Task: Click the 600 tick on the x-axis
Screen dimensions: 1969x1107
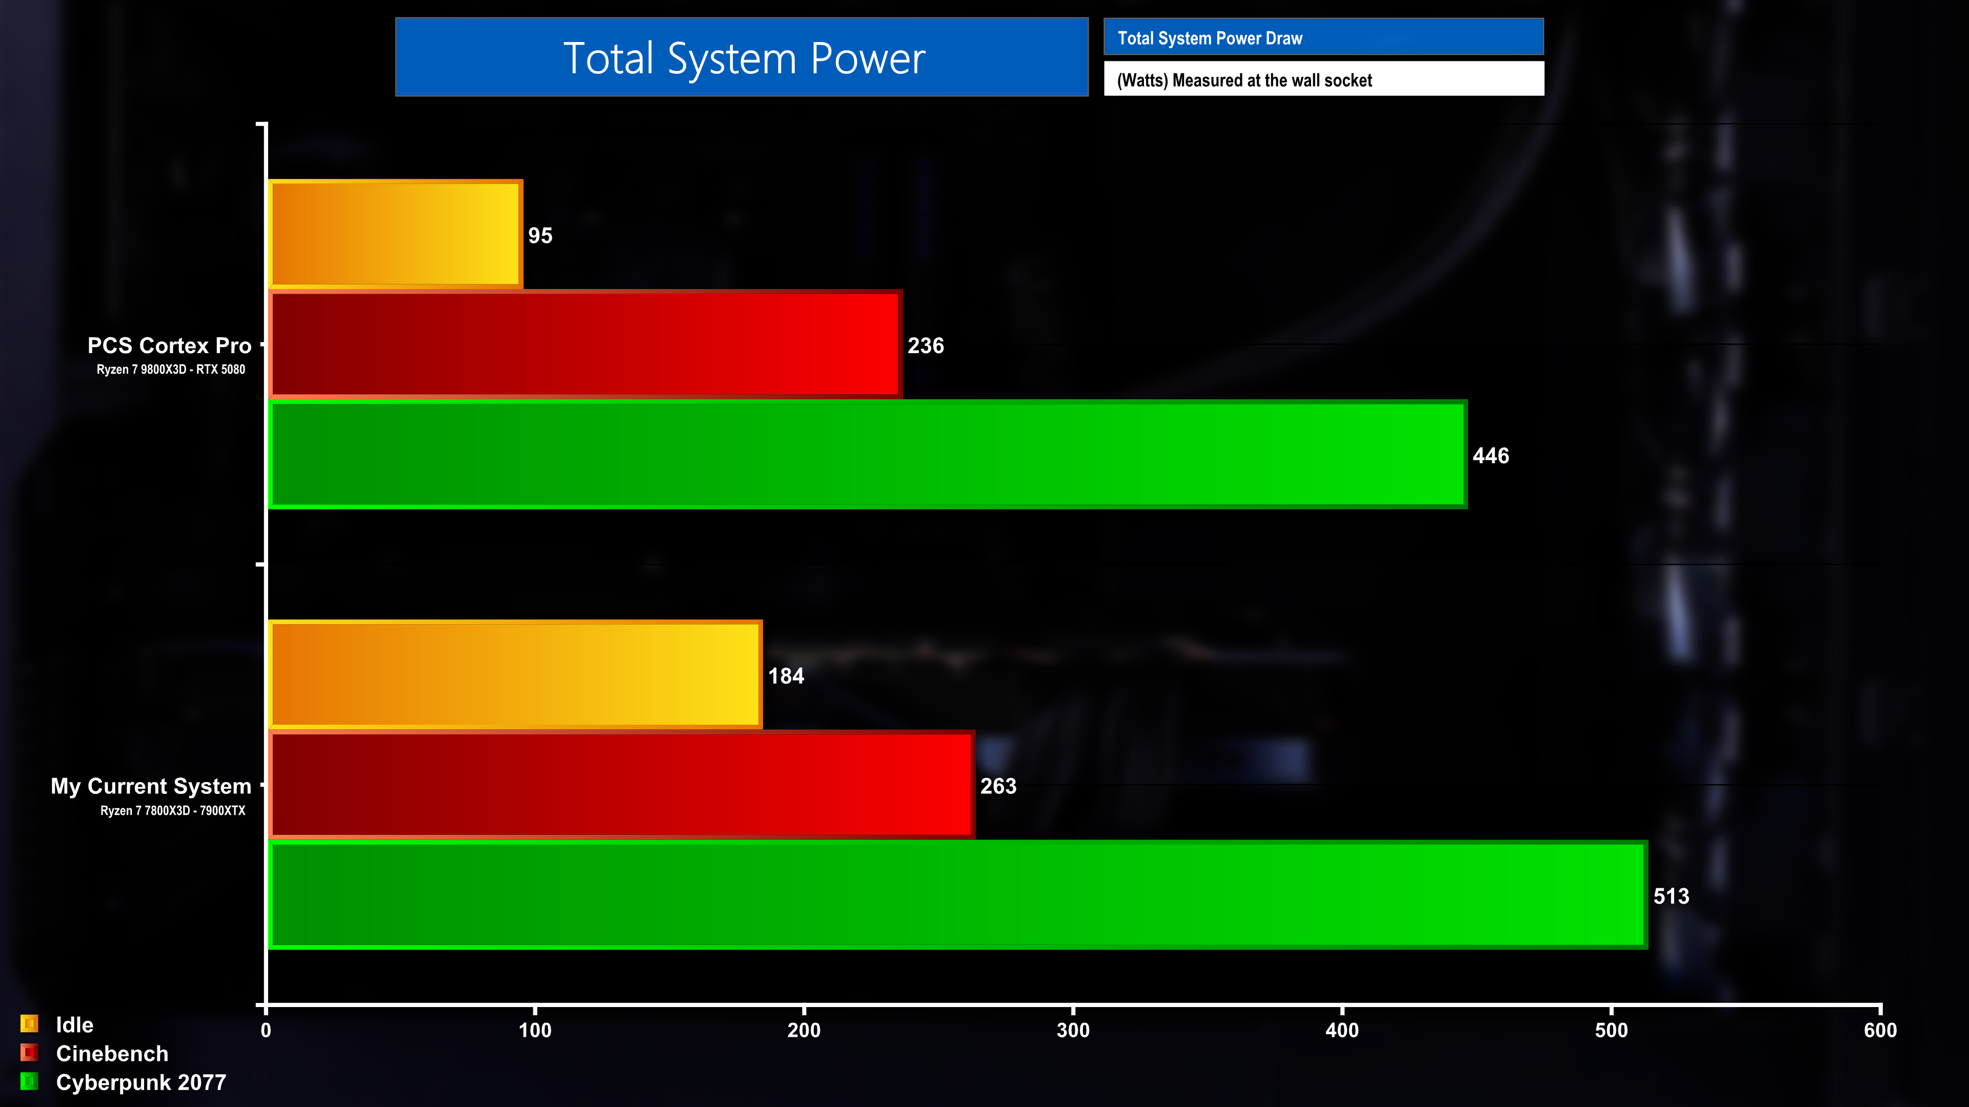Action: [x=1880, y=1030]
